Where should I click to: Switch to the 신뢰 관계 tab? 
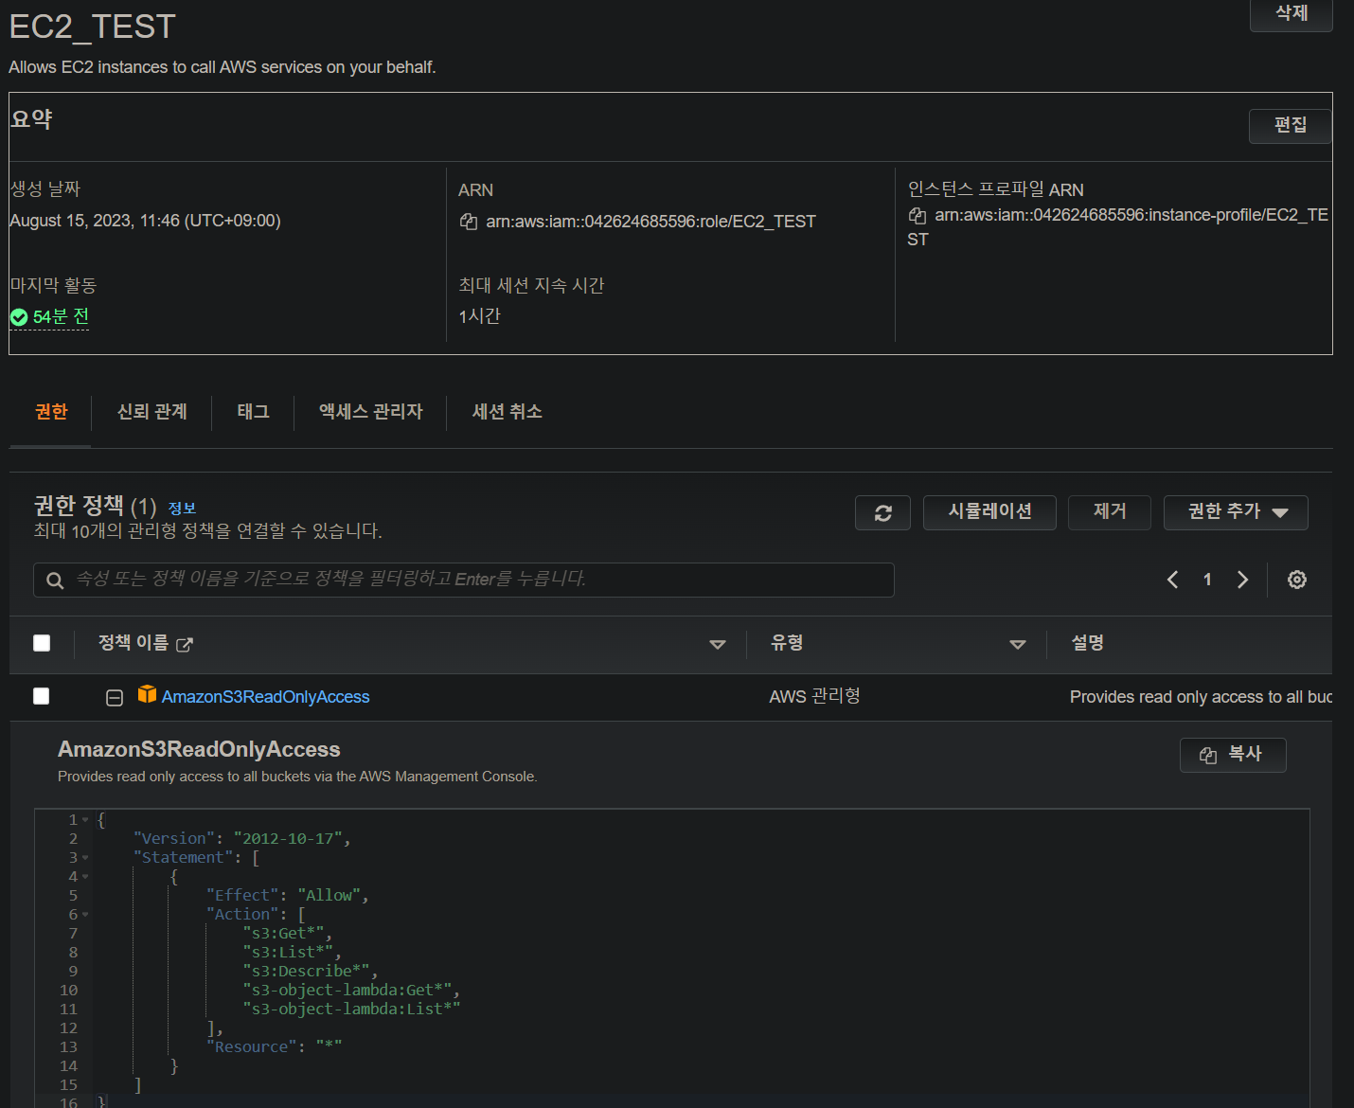[x=151, y=412]
